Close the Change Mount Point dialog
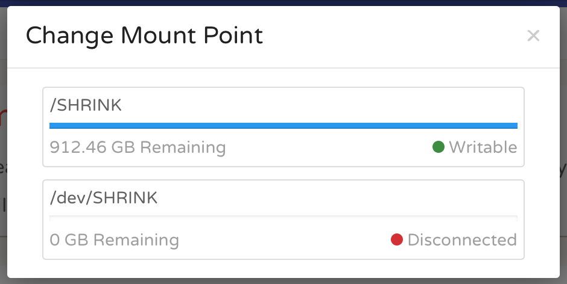 click(533, 36)
